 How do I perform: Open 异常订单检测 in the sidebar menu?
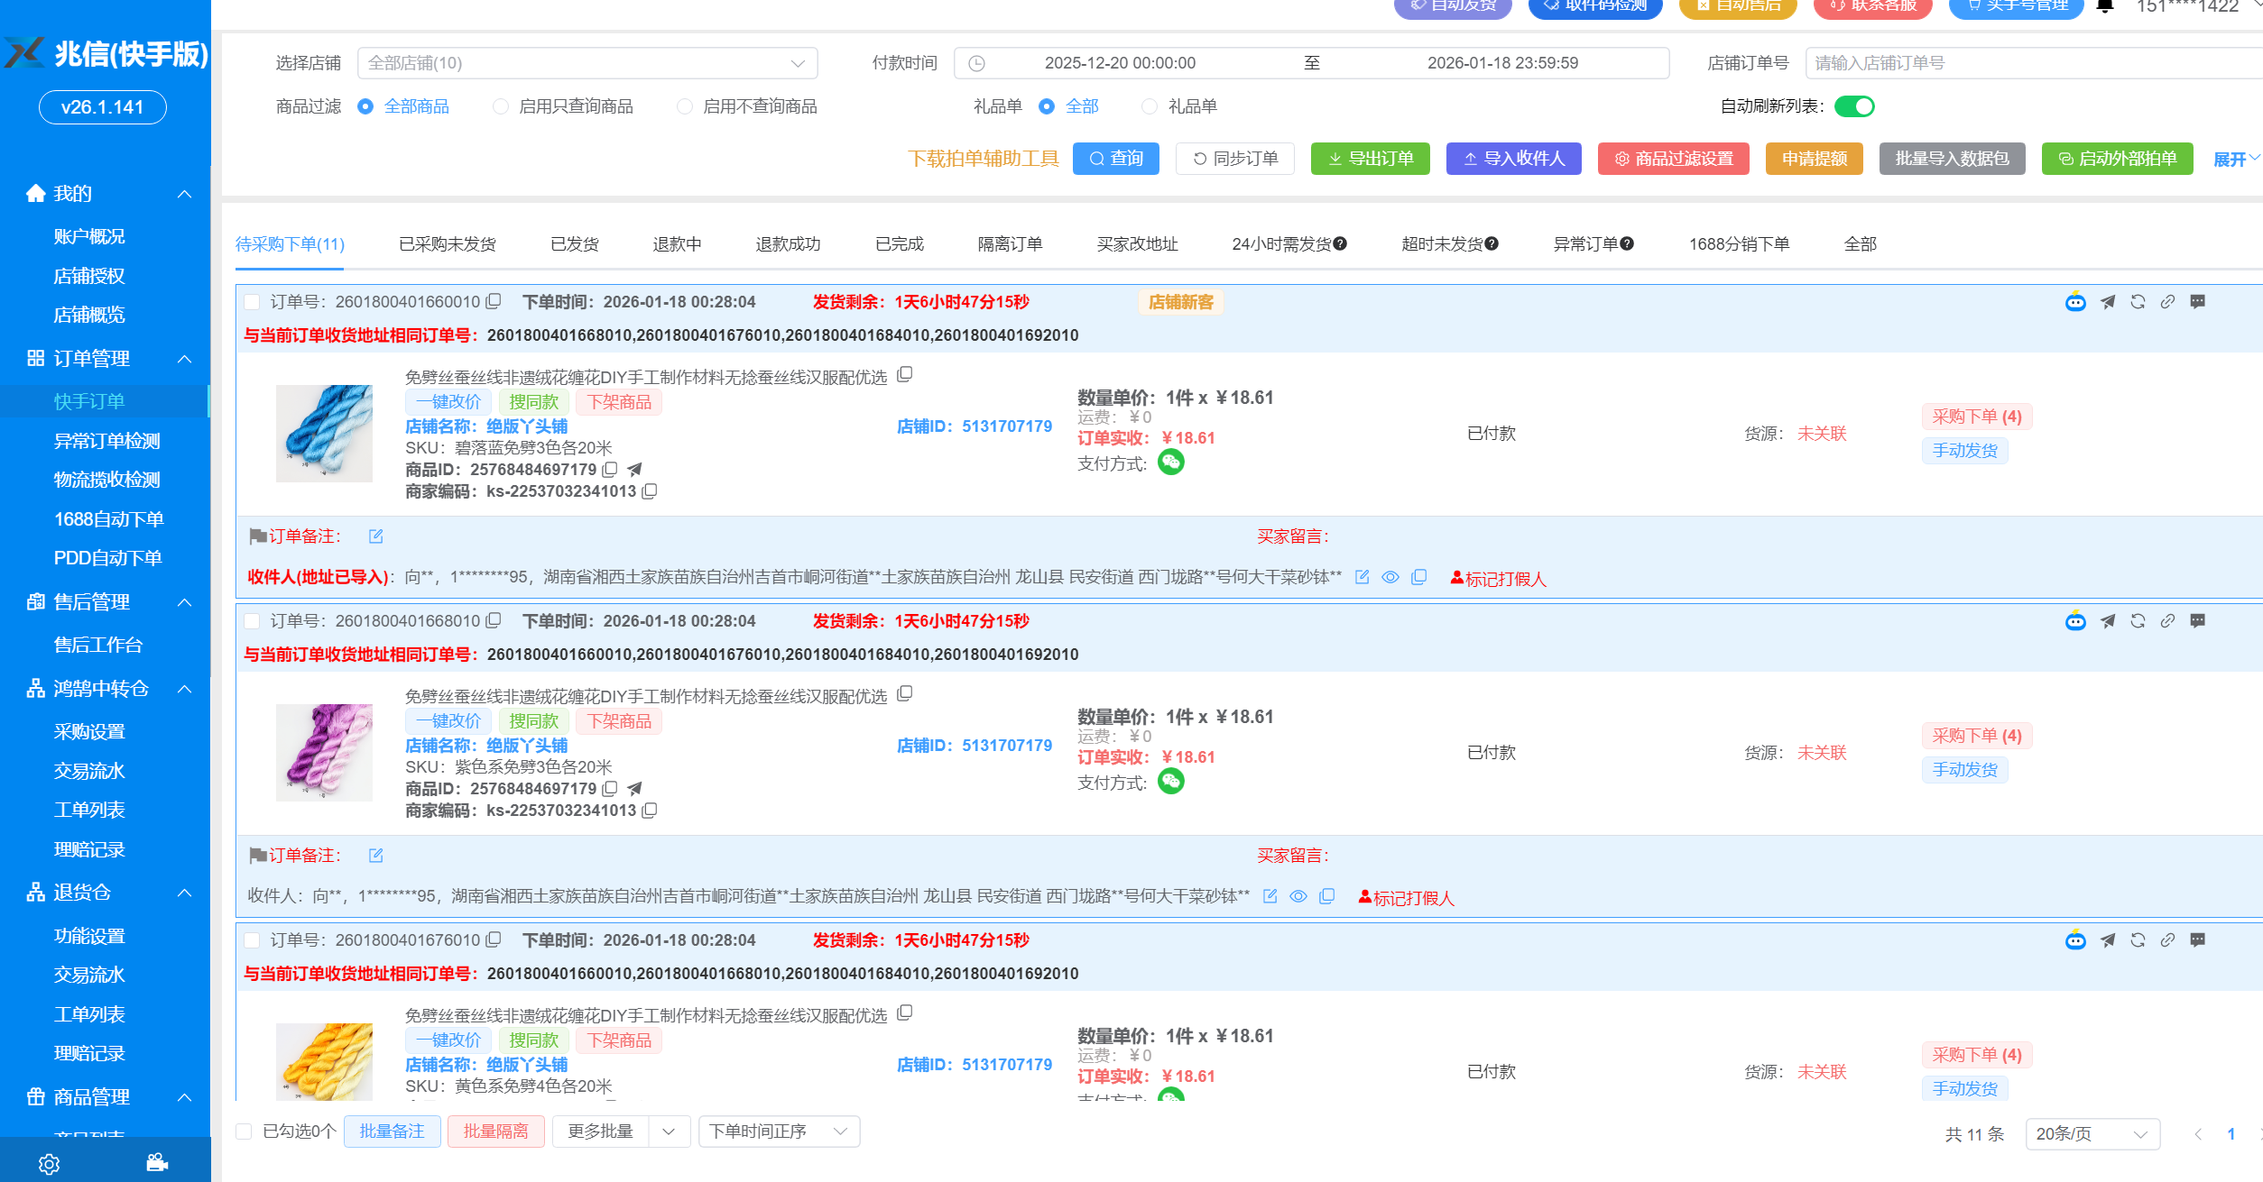[106, 441]
